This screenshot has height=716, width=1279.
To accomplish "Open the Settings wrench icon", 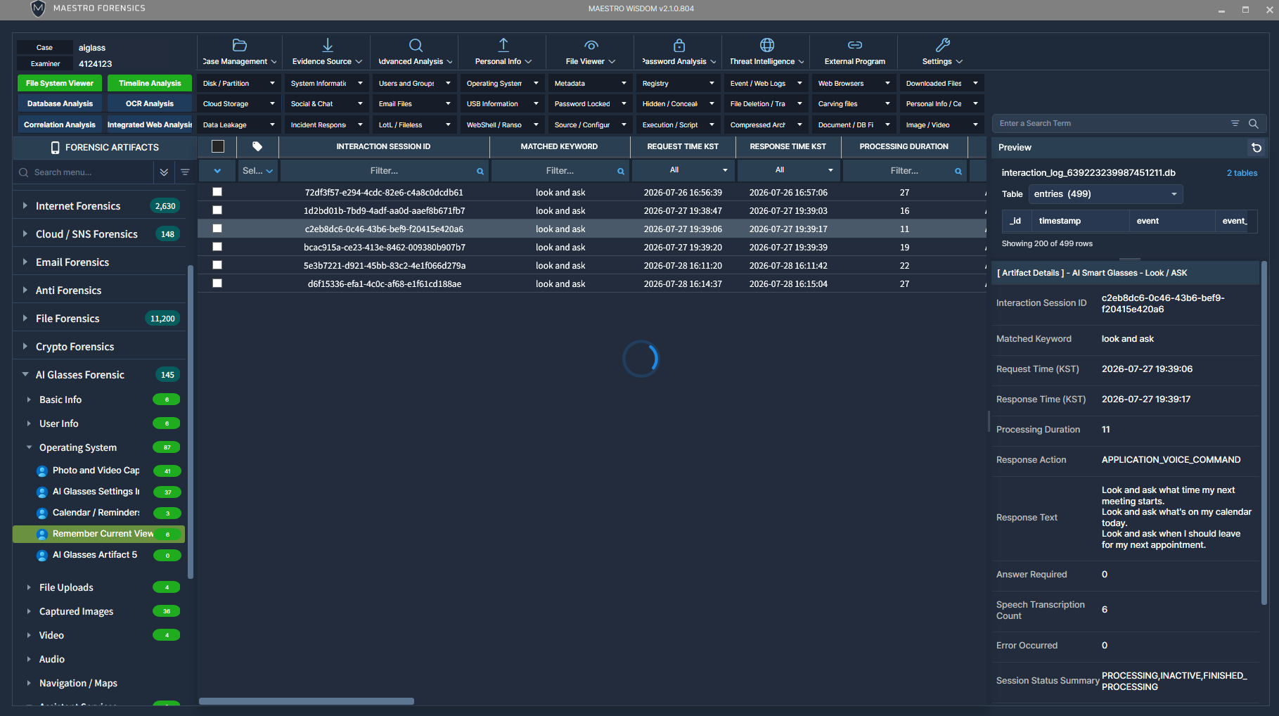I will (943, 45).
